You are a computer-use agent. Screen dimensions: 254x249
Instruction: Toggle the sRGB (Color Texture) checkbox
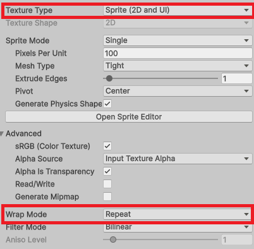tap(107, 146)
